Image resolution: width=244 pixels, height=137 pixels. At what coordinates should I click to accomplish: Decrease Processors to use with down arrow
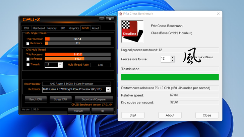coord(172,61)
